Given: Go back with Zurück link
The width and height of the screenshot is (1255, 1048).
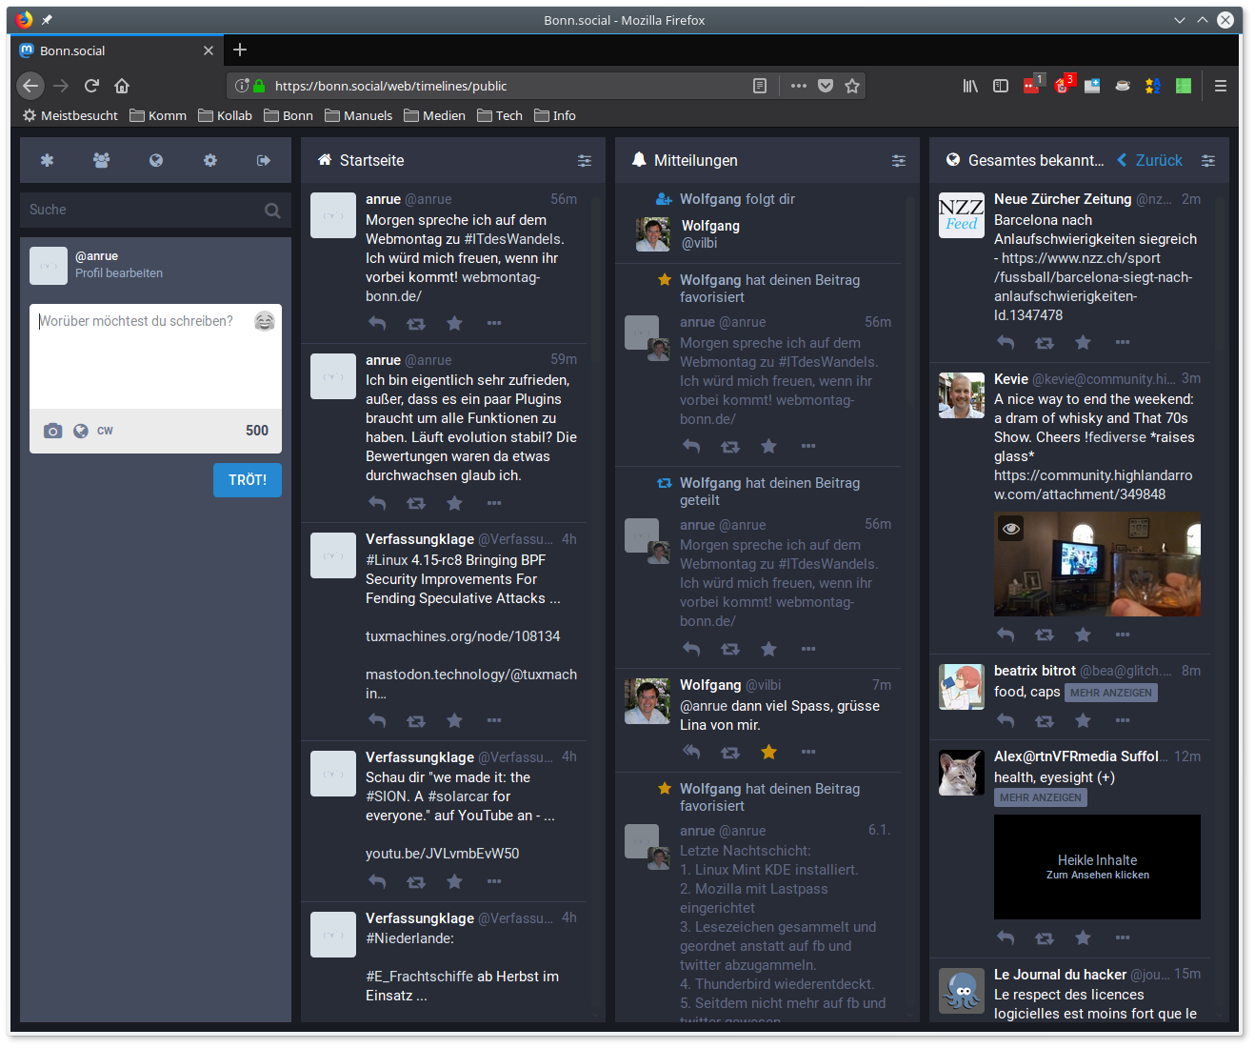Looking at the screenshot, I should (1150, 160).
